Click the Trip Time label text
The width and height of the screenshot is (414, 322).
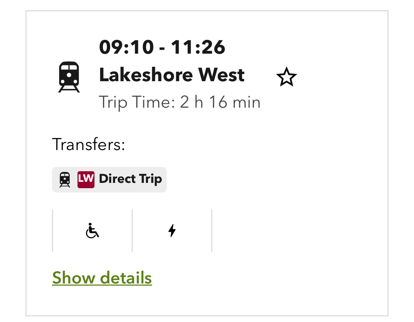click(x=137, y=102)
